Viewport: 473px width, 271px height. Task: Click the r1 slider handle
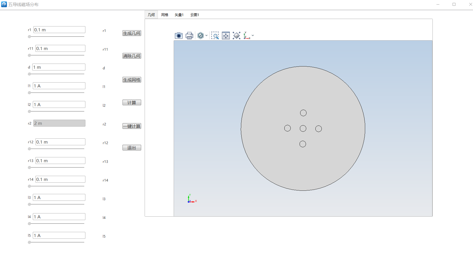click(x=29, y=37)
